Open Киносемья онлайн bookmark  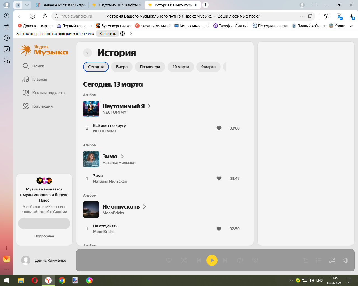pyautogui.click(x=192, y=26)
